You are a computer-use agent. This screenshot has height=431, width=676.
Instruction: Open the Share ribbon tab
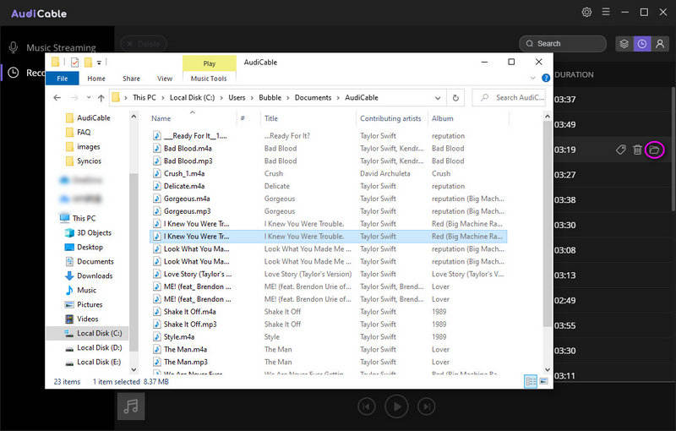[131, 79]
